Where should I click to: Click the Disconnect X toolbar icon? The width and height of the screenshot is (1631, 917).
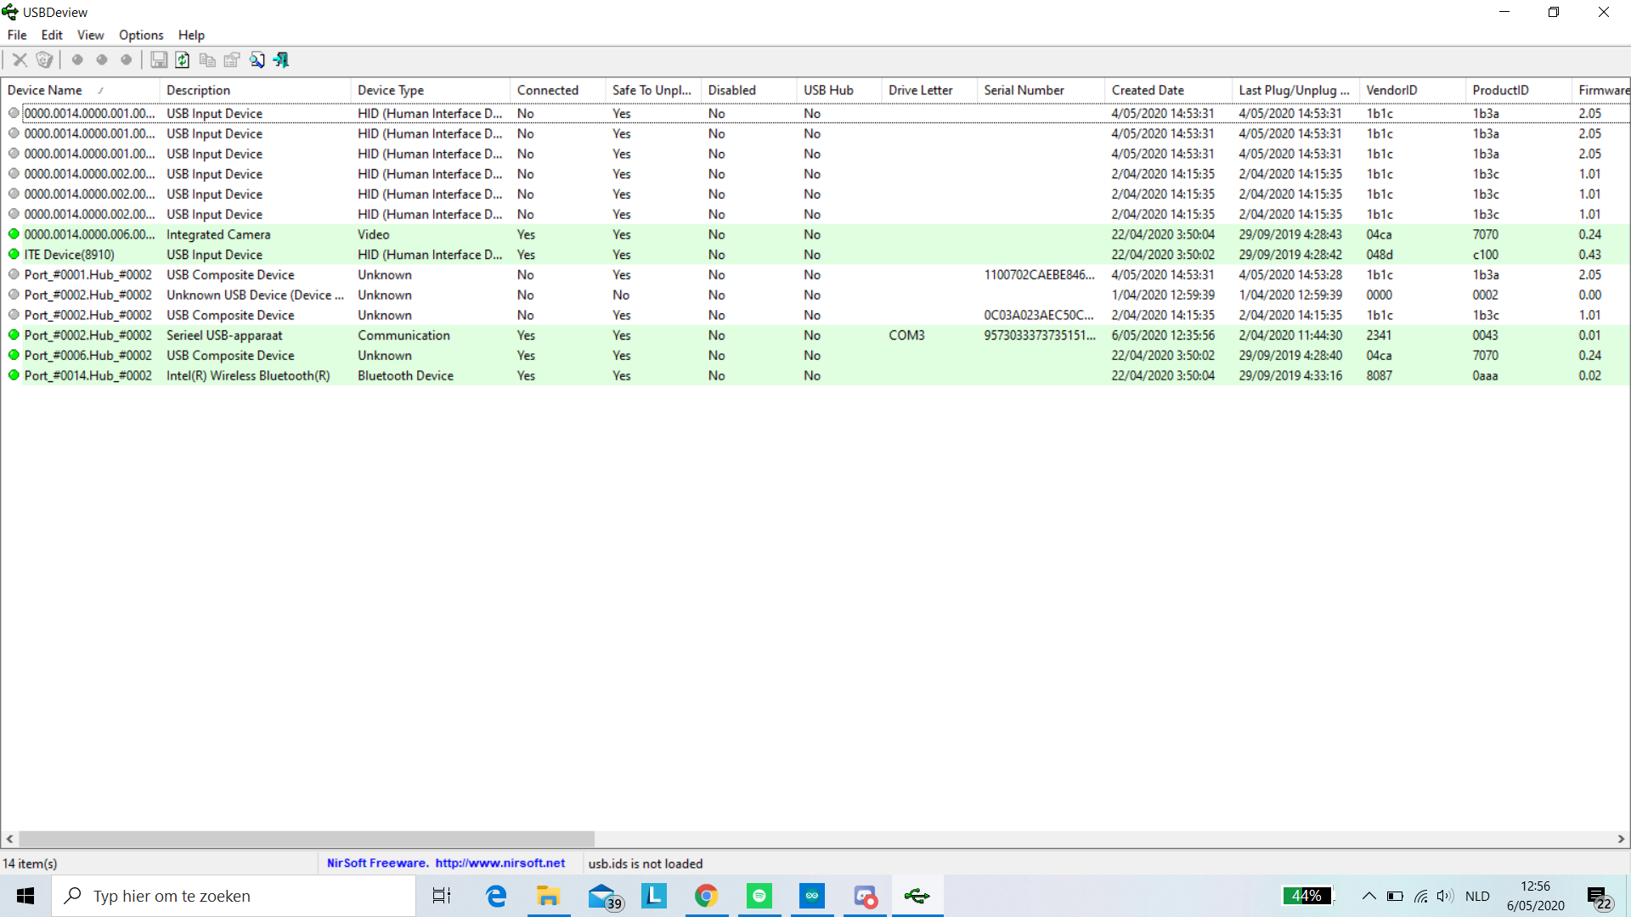click(20, 59)
